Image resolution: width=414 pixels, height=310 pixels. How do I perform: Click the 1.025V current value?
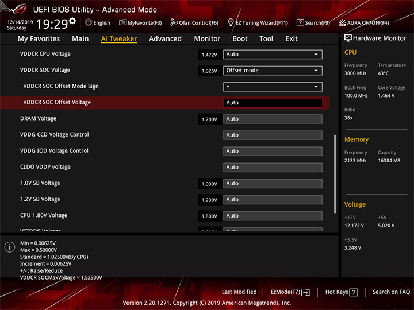click(209, 71)
